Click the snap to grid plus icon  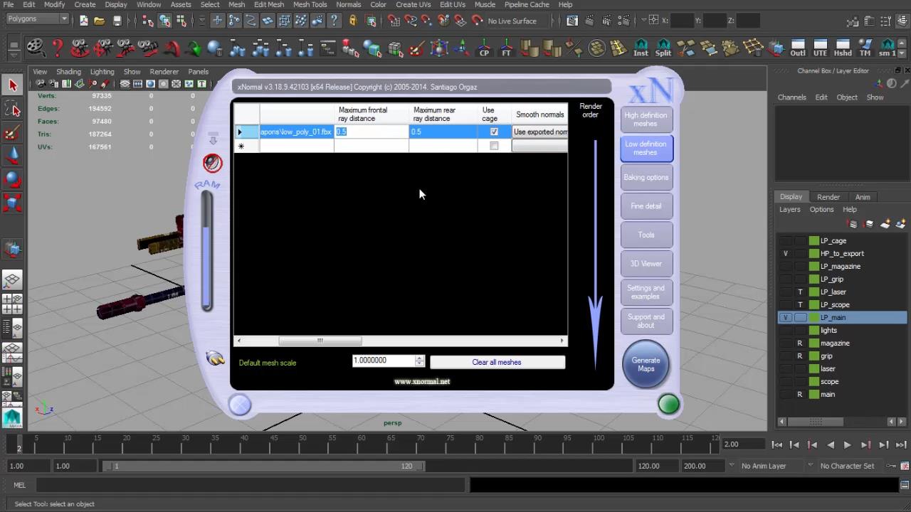218,21
